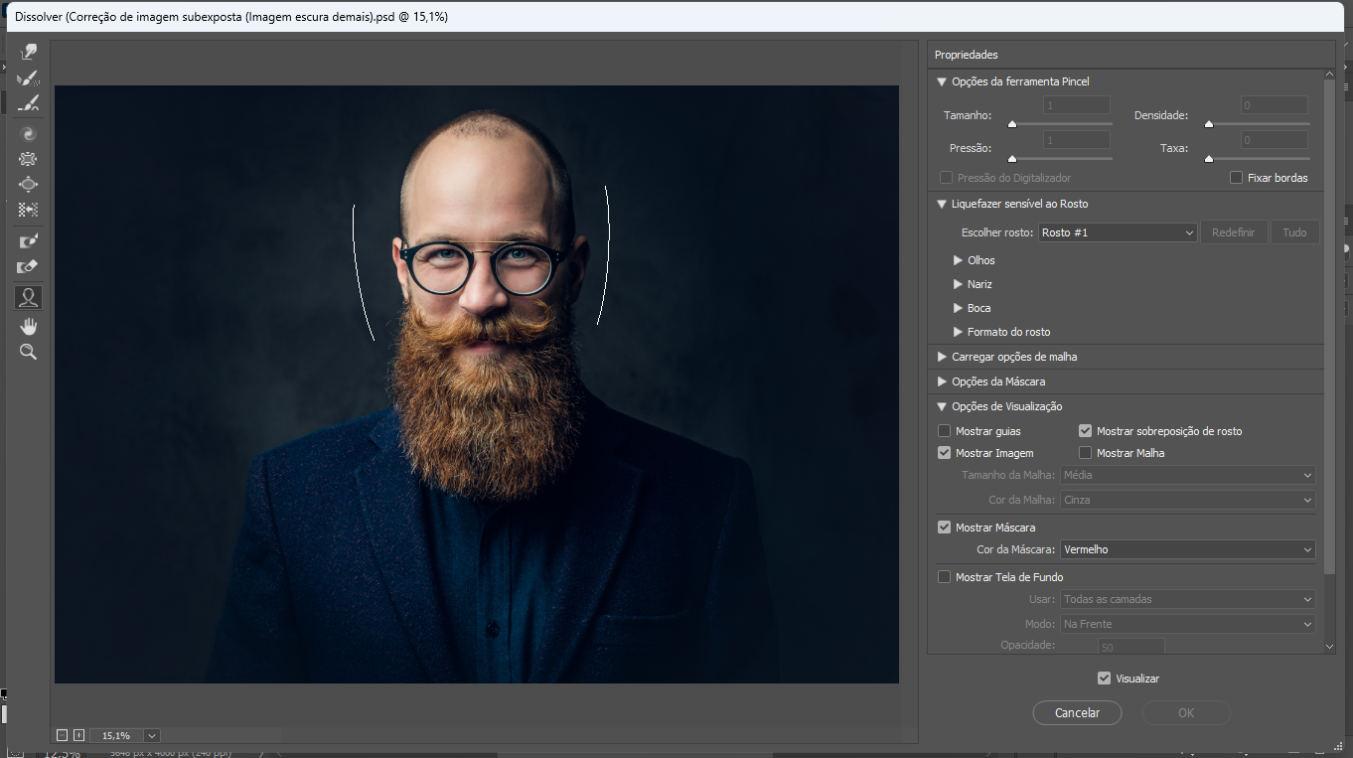Expand the Olhos section

[x=958, y=260]
